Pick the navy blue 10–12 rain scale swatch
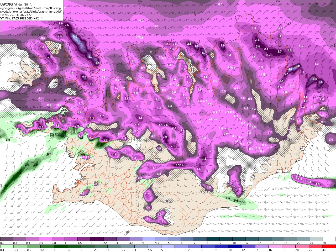The width and height of the screenshot is (336, 252). coord(235,246)
